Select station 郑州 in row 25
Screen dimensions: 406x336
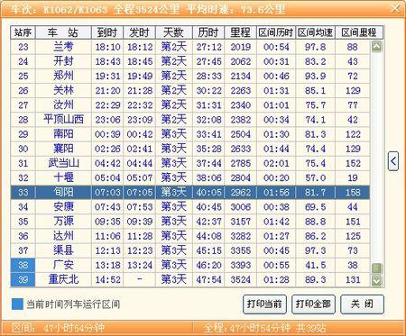click(x=63, y=76)
